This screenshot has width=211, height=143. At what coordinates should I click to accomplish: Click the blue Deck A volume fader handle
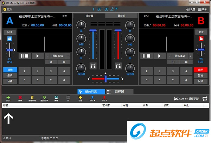point(93,30)
